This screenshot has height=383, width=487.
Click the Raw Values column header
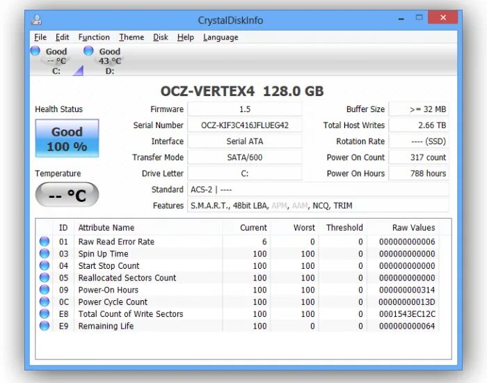403,228
